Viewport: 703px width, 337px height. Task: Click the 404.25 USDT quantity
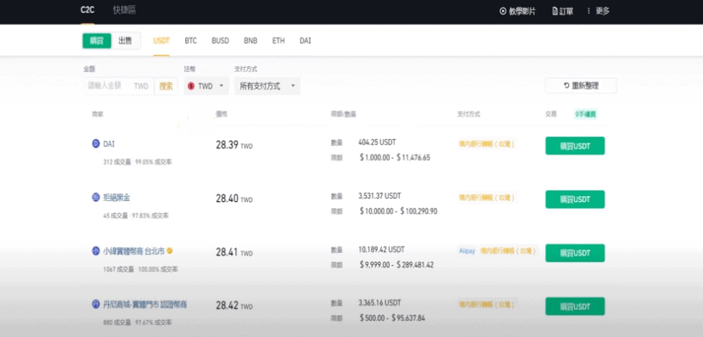[377, 143]
